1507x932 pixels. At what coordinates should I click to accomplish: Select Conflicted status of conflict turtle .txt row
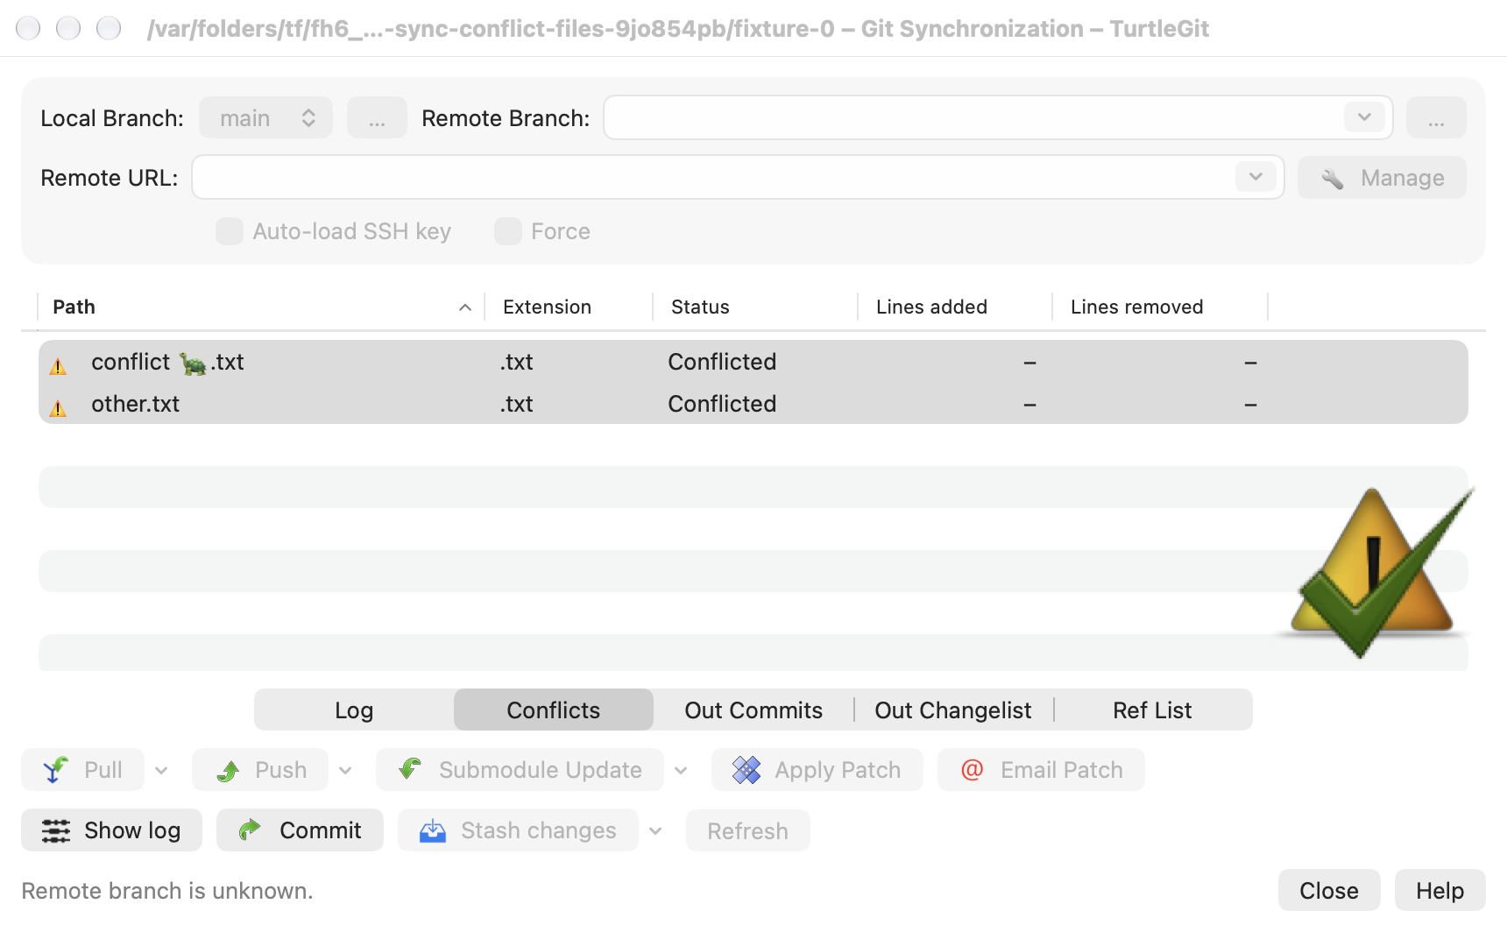click(x=722, y=362)
